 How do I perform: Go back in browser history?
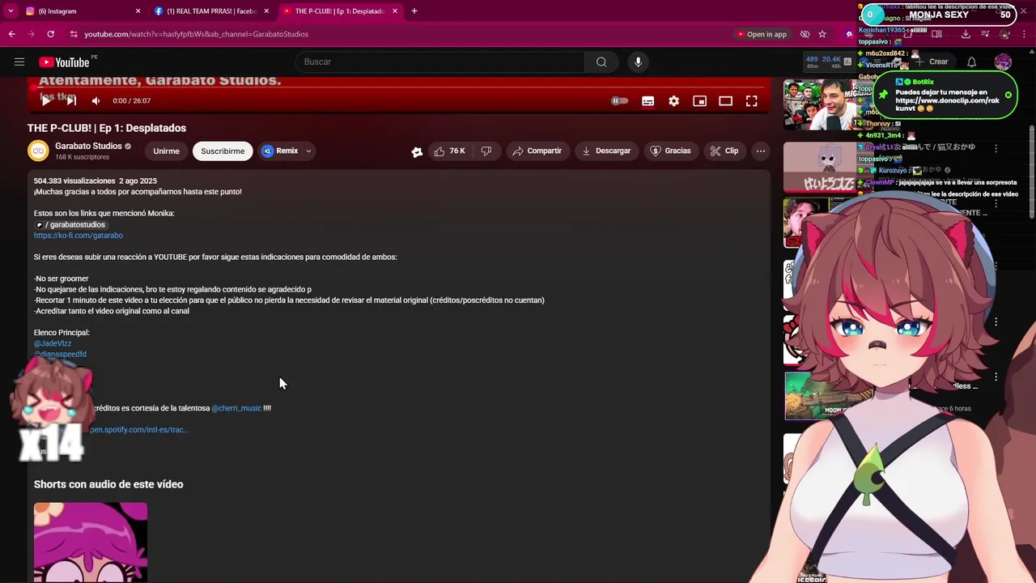click(11, 34)
